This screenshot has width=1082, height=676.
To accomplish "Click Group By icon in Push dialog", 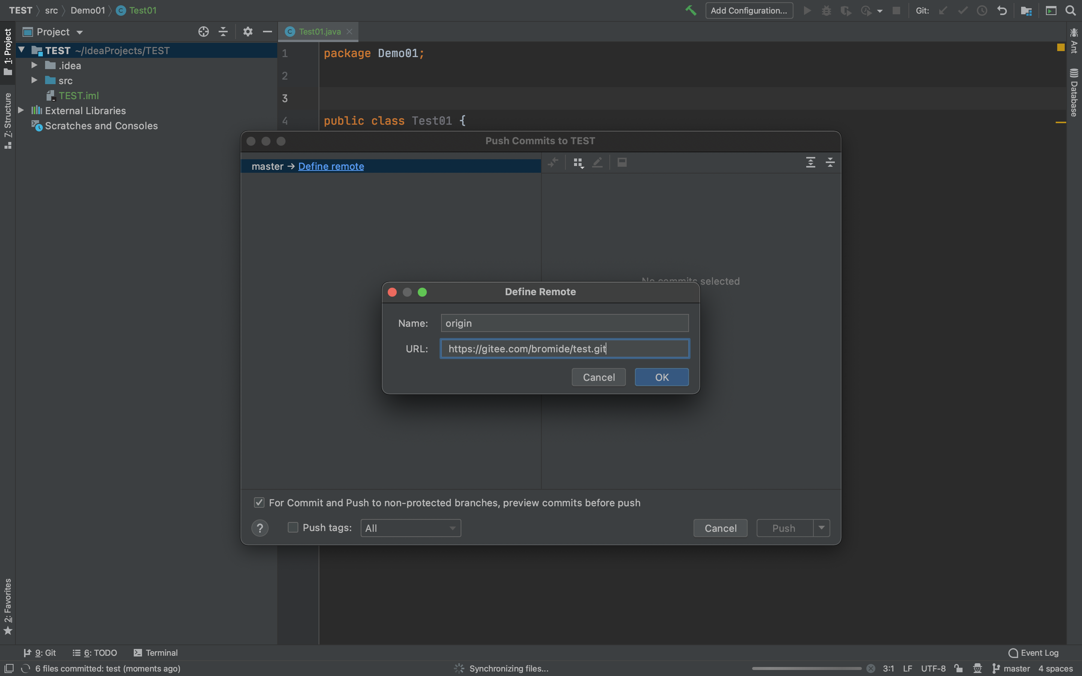I will [x=578, y=163].
